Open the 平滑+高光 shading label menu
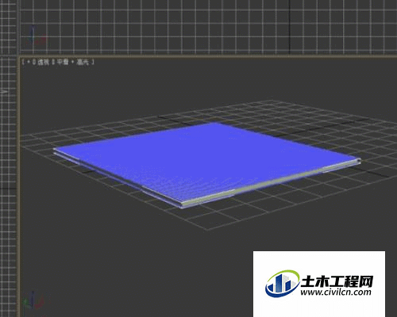The height and width of the screenshot is (317, 397). 72,62
